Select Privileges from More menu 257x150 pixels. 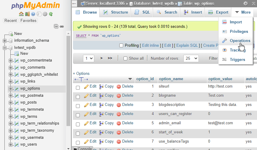tap(236, 32)
